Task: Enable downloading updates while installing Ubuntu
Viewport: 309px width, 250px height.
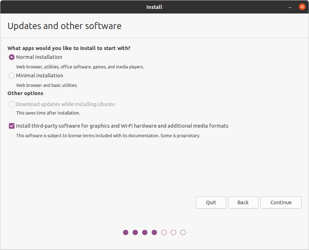Action: (x=11, y=104)
